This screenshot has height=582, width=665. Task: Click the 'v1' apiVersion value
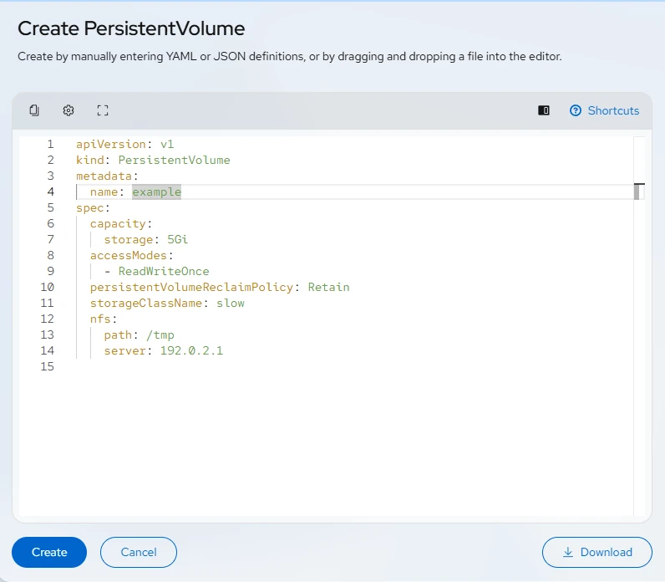tap(167, 145)
